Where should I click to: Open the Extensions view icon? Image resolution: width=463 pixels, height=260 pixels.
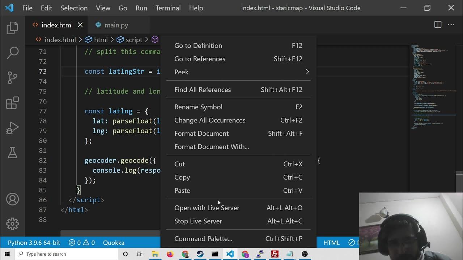pyautogui.click(x=12, y=103)
